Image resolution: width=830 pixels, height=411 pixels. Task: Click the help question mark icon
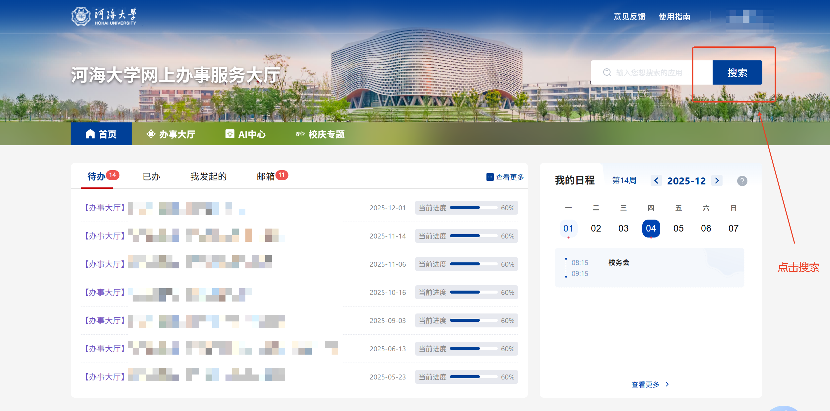pos(742,181)
